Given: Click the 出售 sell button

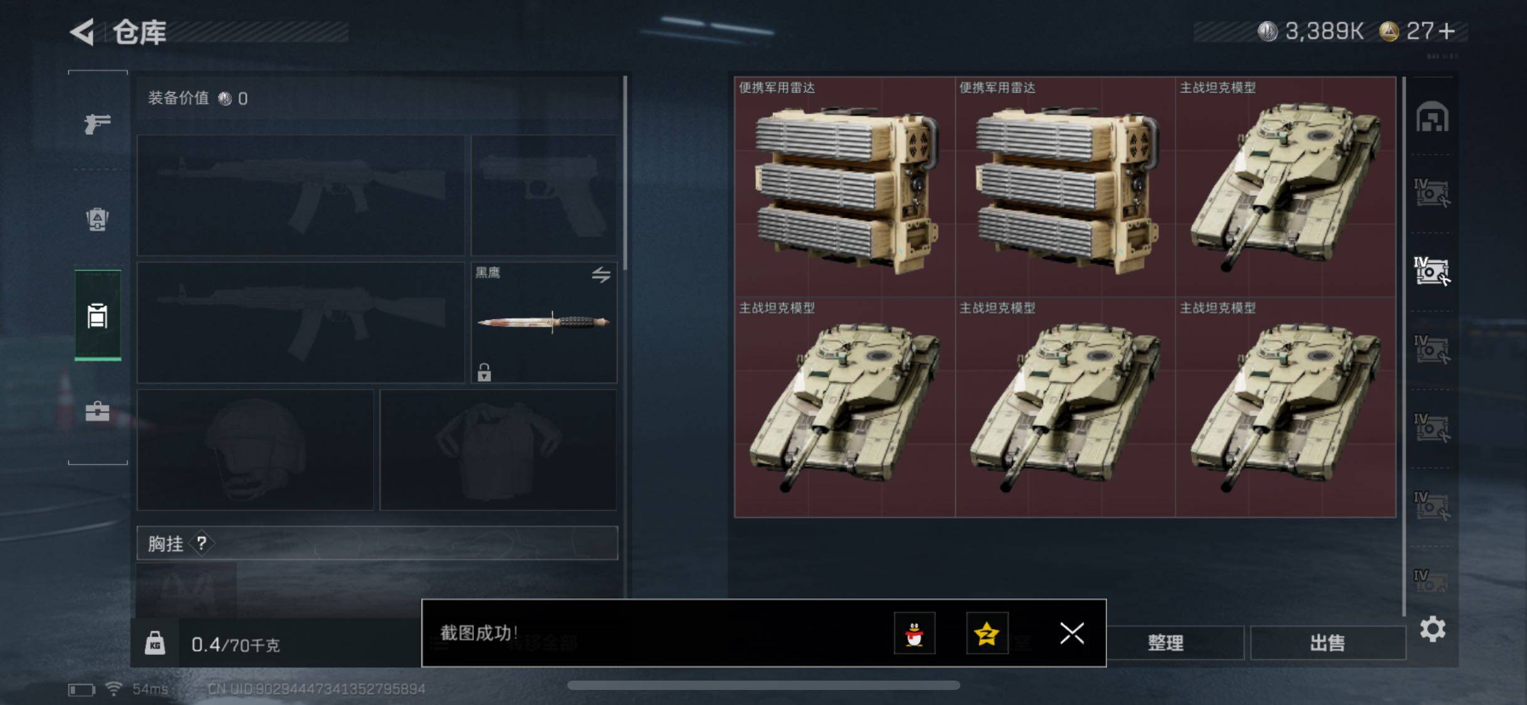Looking at the screenshot, I should (1328, 642).
